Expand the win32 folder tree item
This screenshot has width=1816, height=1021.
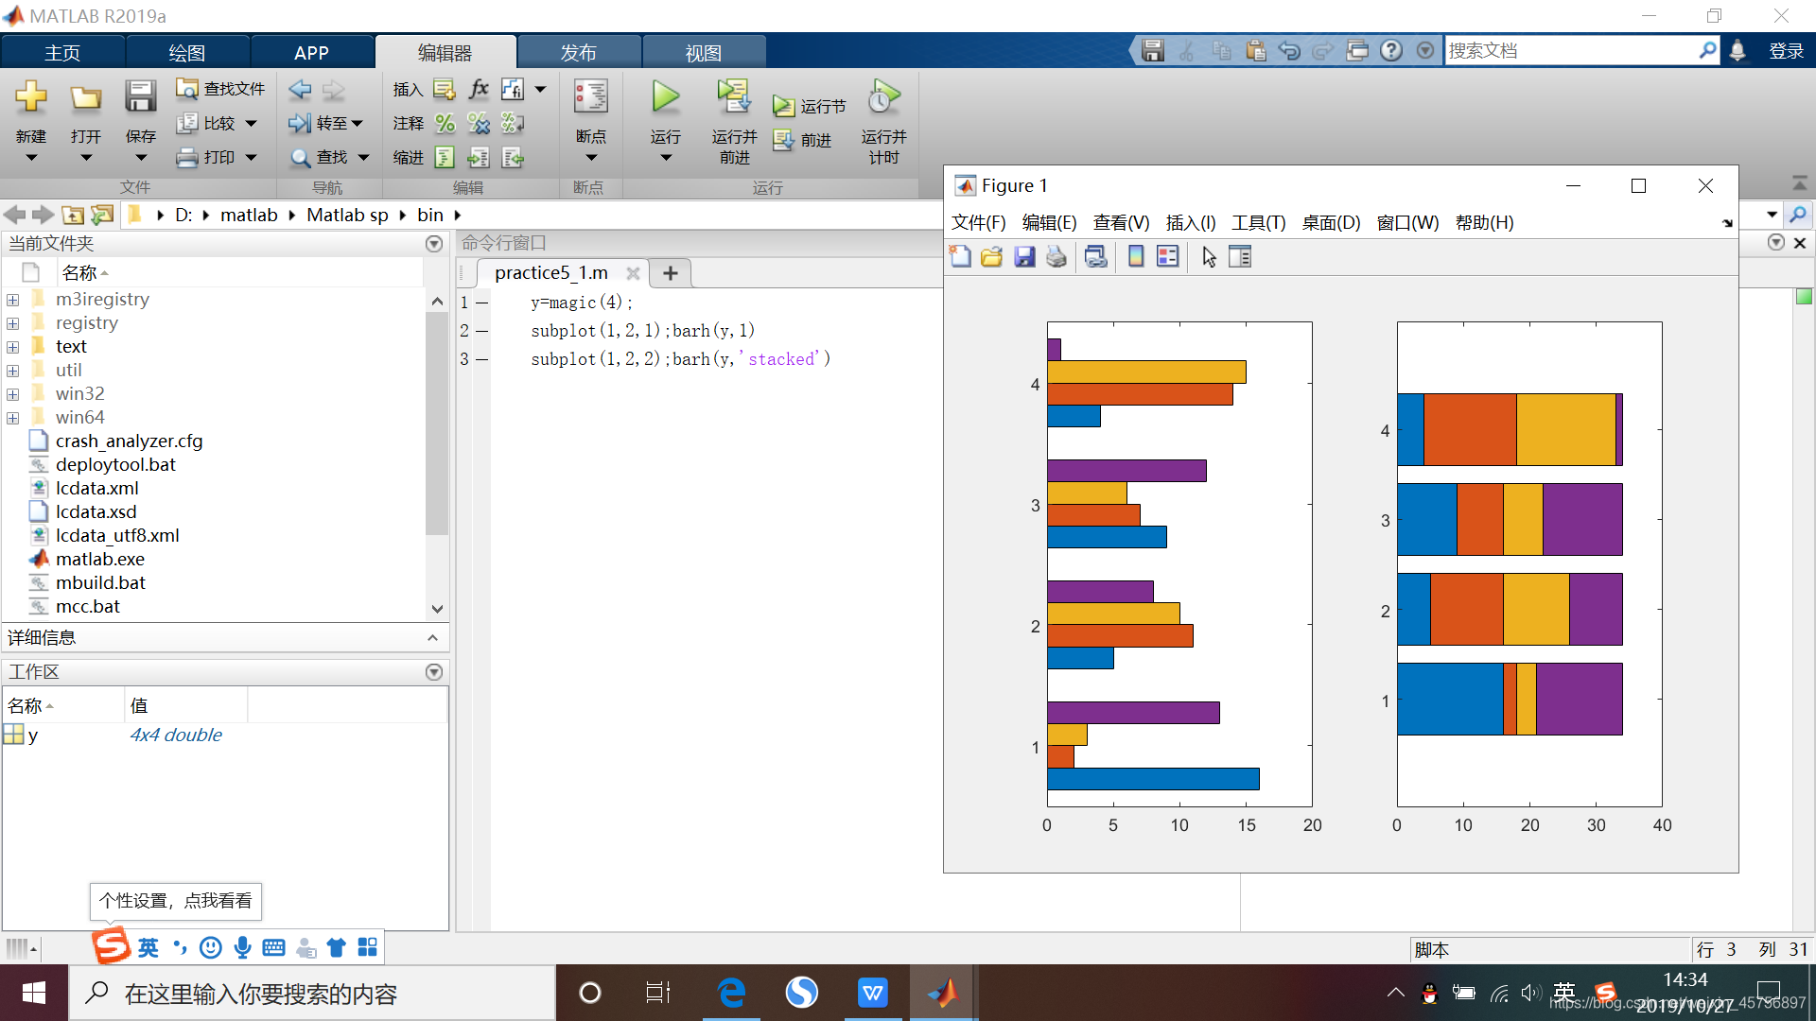pyautogui.click(x=14, y=392)
